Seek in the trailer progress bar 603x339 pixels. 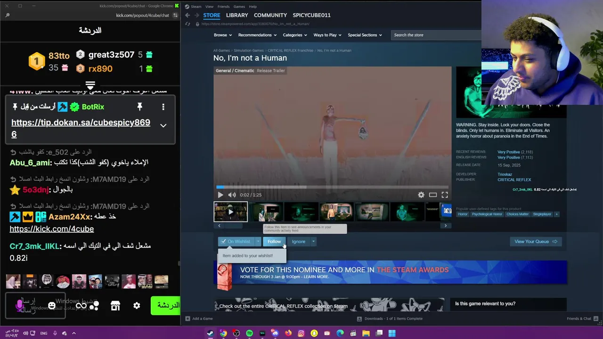coord(332,187)
